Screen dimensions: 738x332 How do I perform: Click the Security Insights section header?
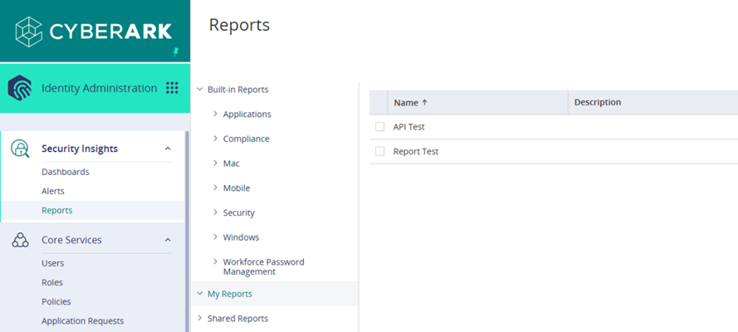pyautogui.click(x=80, y=149)
